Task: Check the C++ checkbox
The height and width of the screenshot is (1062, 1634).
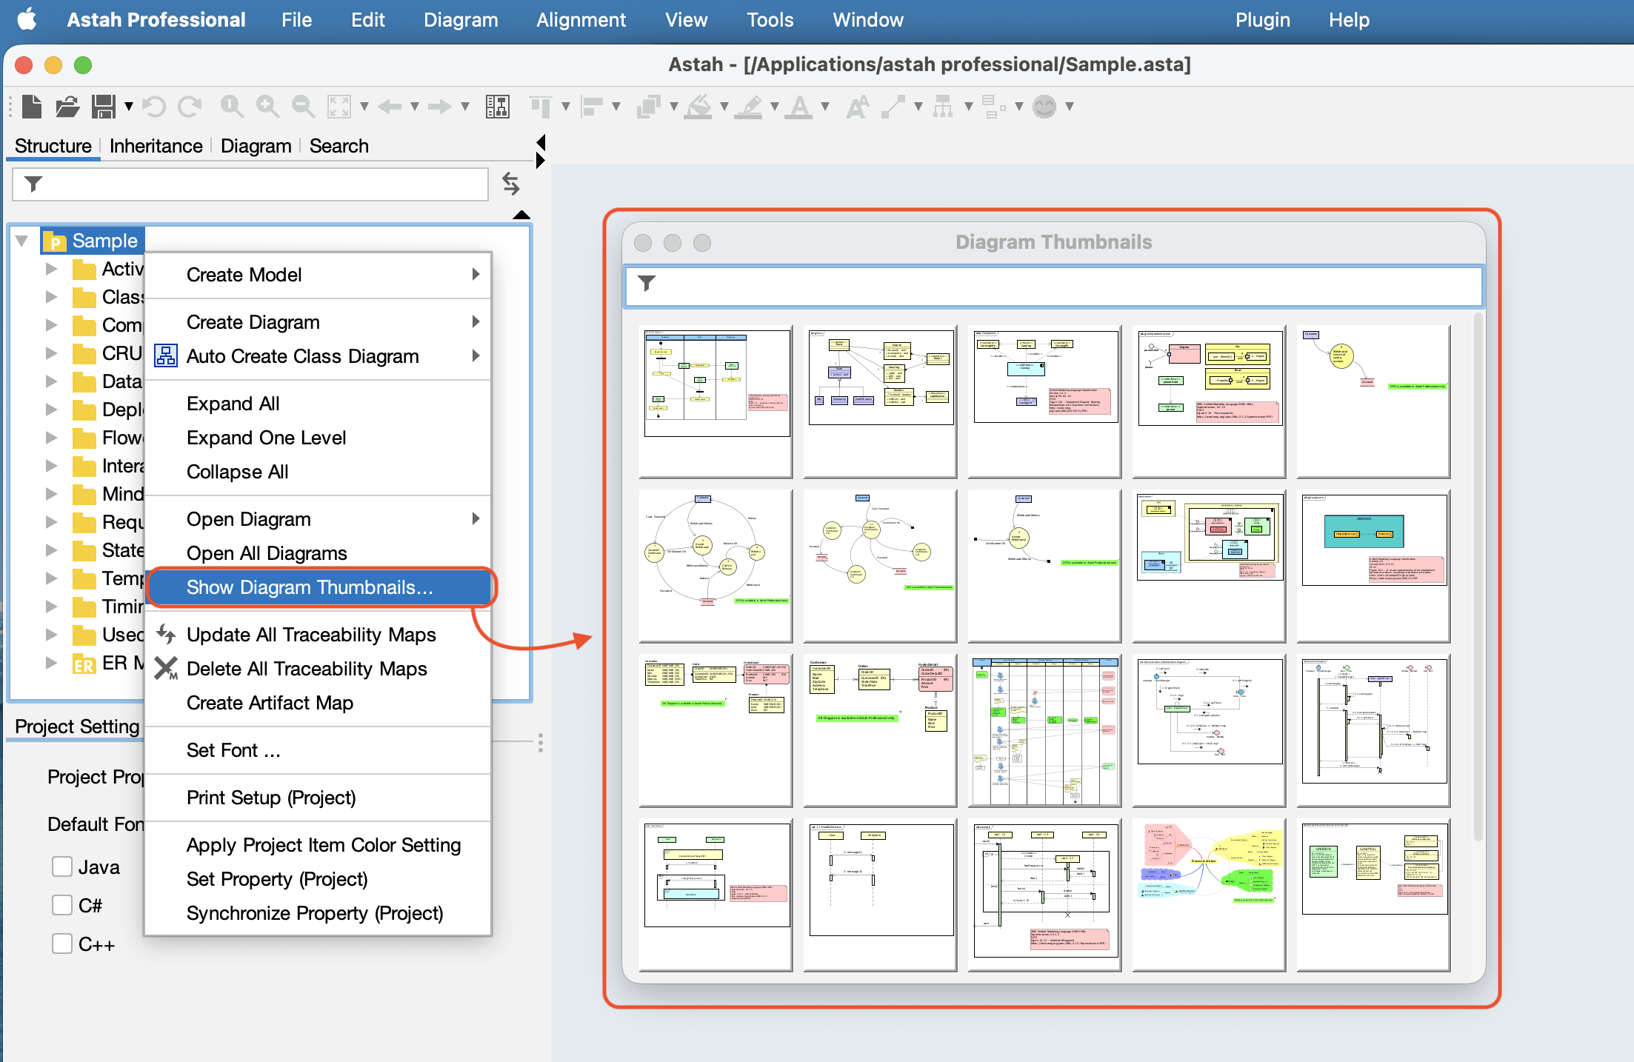Action: tap(62, 944)
